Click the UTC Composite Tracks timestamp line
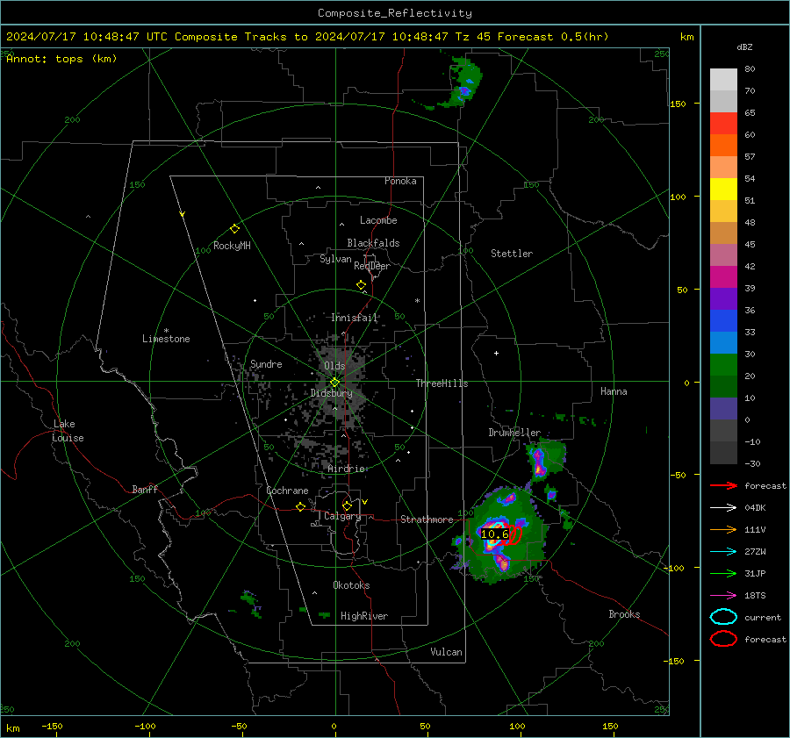Viewport: 790px width, 738px height. point(307,37)
